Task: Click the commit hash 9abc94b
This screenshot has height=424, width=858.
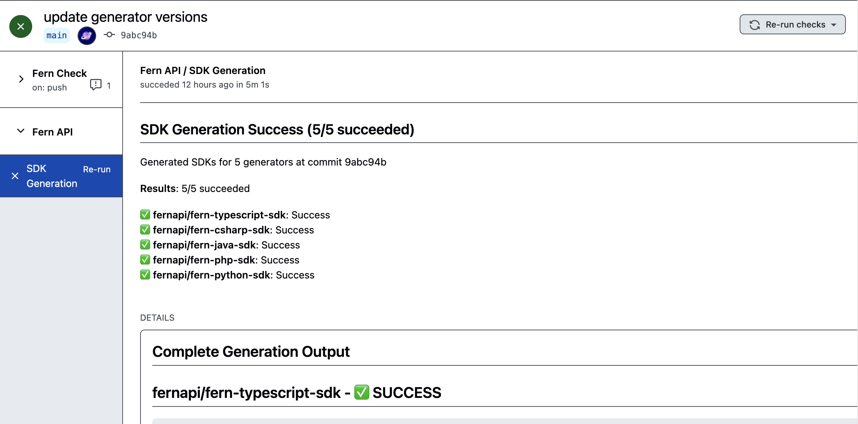Action: coord(139,35)
